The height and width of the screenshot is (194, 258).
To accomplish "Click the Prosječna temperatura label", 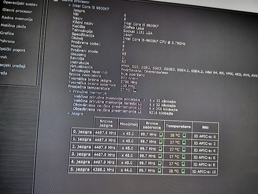I will [x=89, y=87].
